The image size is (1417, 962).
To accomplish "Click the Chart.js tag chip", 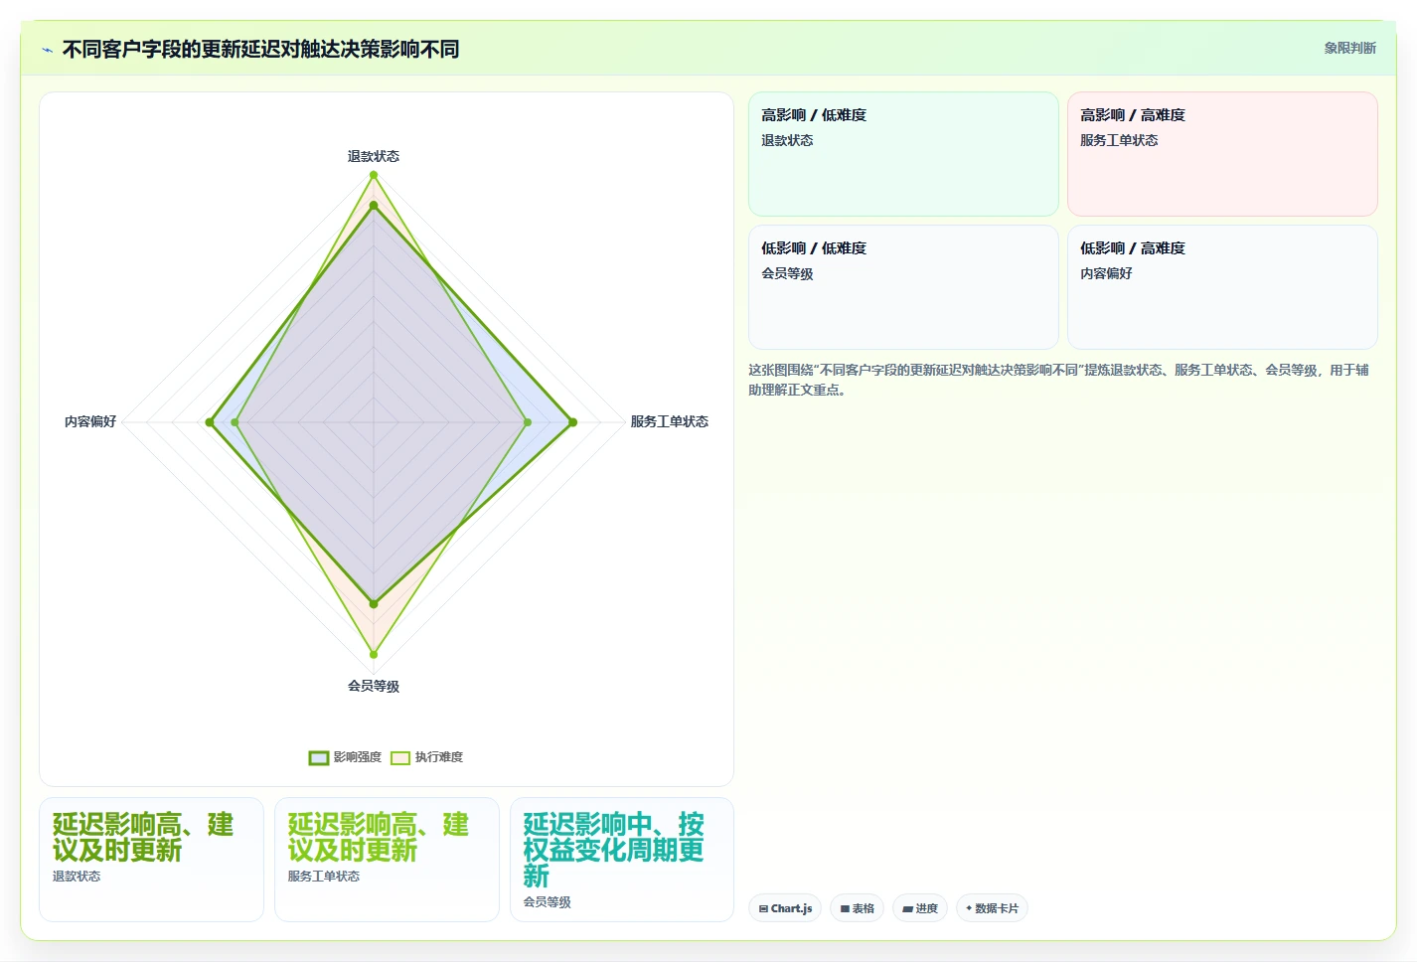I will pos(785,908).
